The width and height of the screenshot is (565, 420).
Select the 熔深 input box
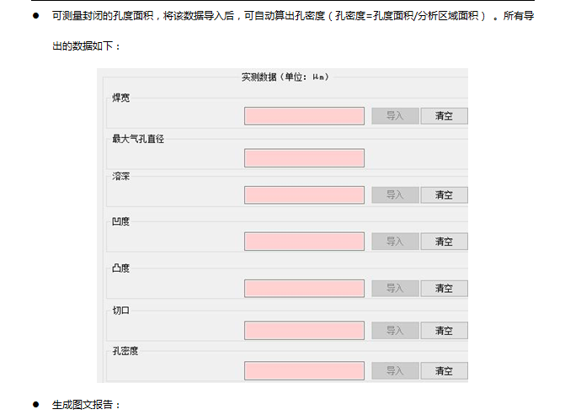304,195
